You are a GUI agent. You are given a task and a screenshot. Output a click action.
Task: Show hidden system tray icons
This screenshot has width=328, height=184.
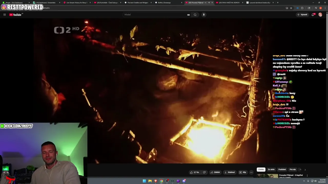point(304,181)
